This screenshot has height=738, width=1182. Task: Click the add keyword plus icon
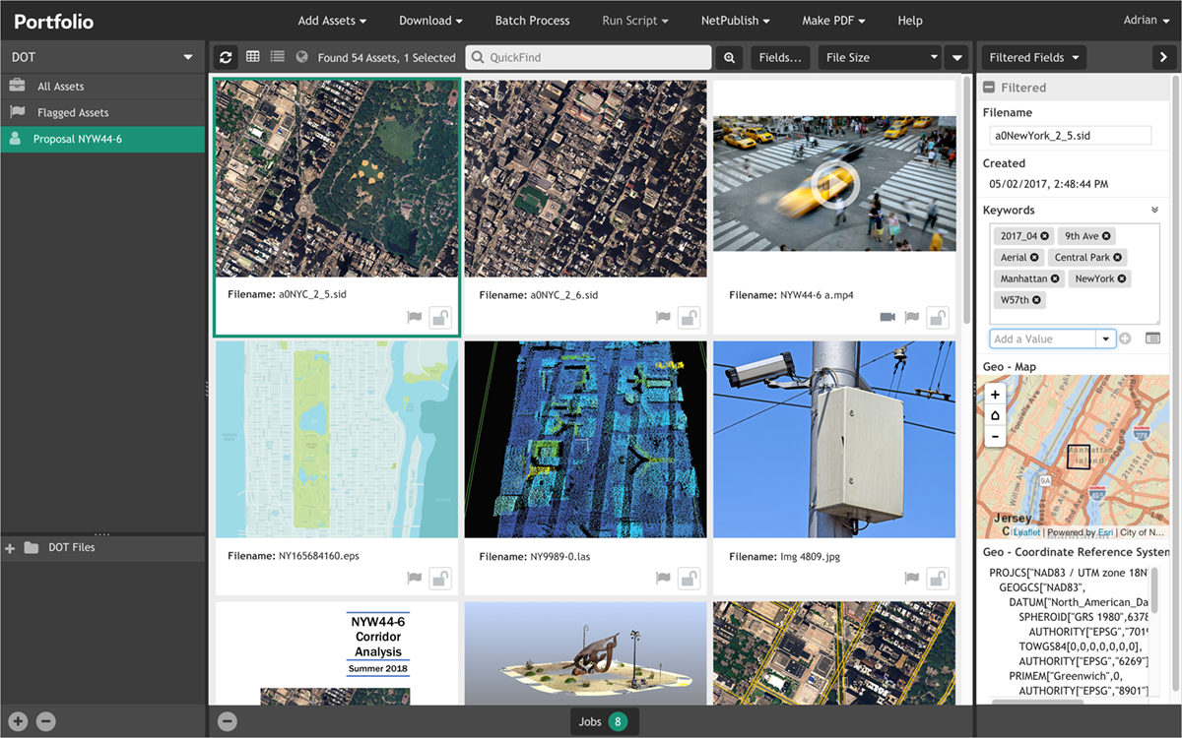tap(1125, 338)
